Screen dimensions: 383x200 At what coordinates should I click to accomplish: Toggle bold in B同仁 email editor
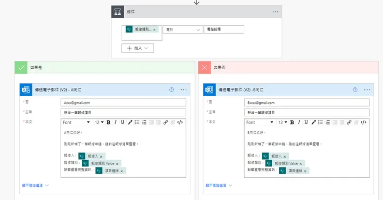point(292,122)
